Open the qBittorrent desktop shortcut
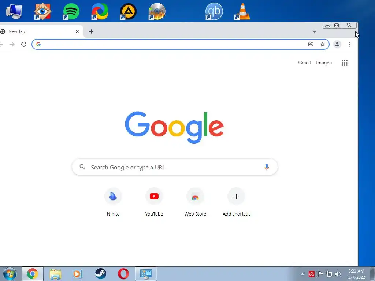 pyautogui.click(x=214, y=11)
